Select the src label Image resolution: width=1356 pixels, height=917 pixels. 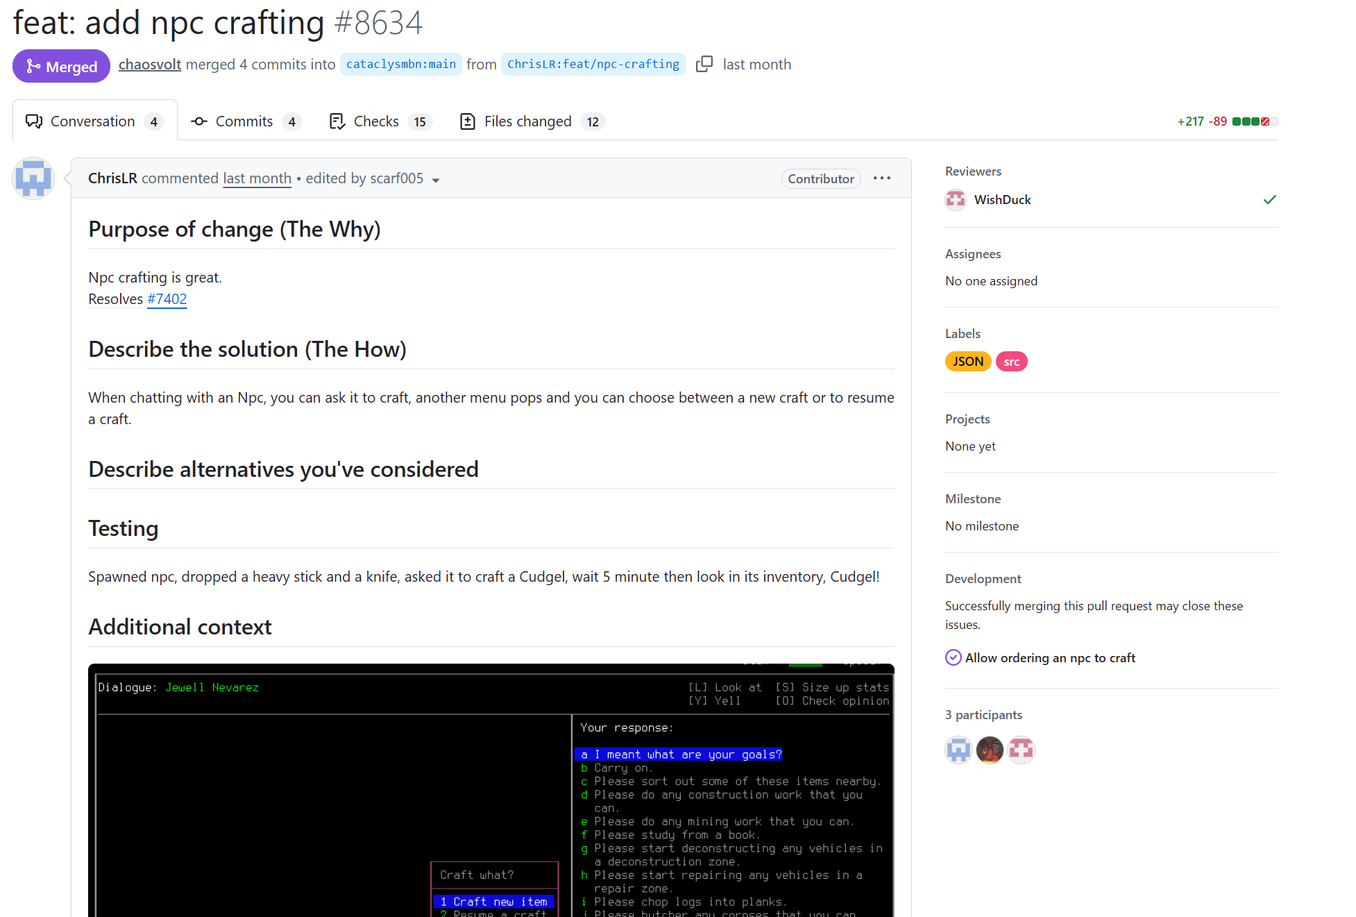click(1012, 361)
